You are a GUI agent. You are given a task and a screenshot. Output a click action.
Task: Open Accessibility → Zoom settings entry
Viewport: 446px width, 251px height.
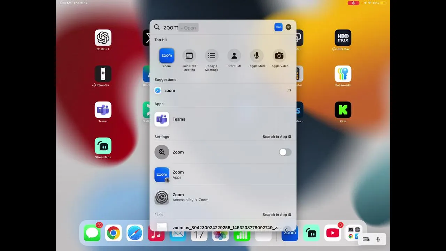tap(223, 197)
